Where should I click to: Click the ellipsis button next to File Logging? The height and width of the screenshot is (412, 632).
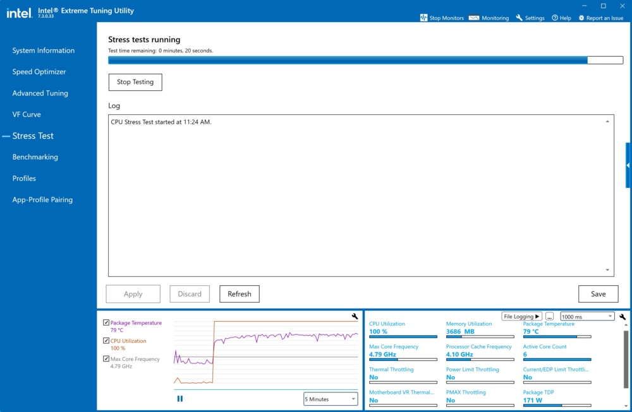click(x=549, y=317)
